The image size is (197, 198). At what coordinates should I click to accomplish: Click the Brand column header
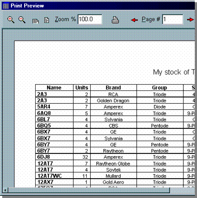pos(113,88)
